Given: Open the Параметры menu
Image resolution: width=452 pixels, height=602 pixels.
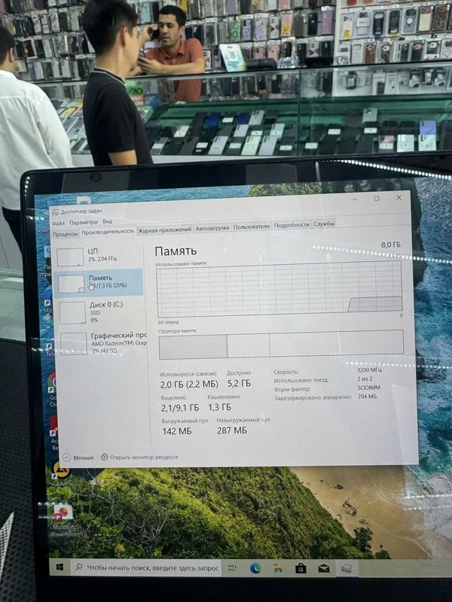Looking at the screenshot, I should coord(84,222).
